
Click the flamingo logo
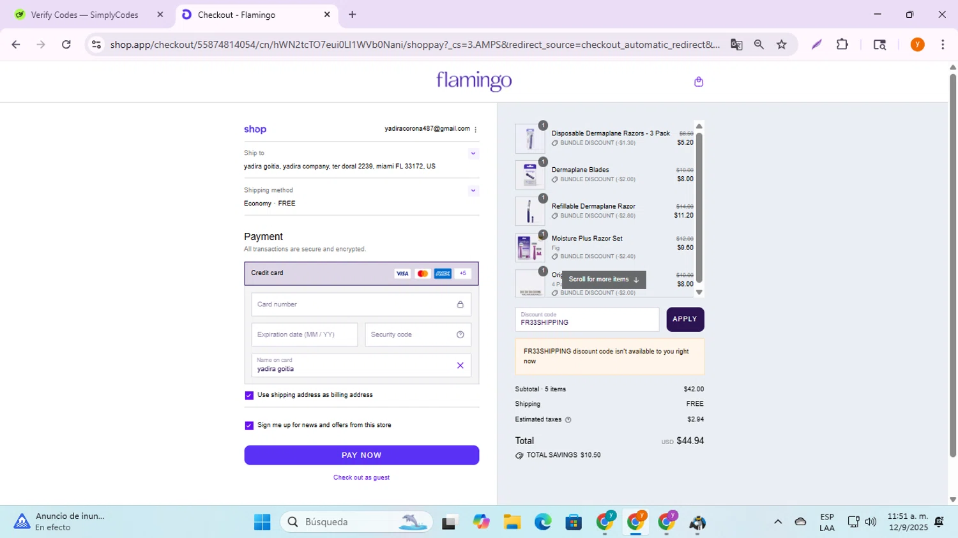474,81
